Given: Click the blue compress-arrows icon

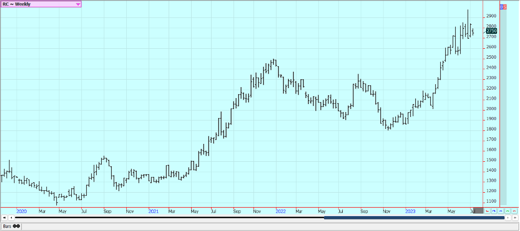Looking at the screenshot, I should pyautogui.click(x=501, y=211).
